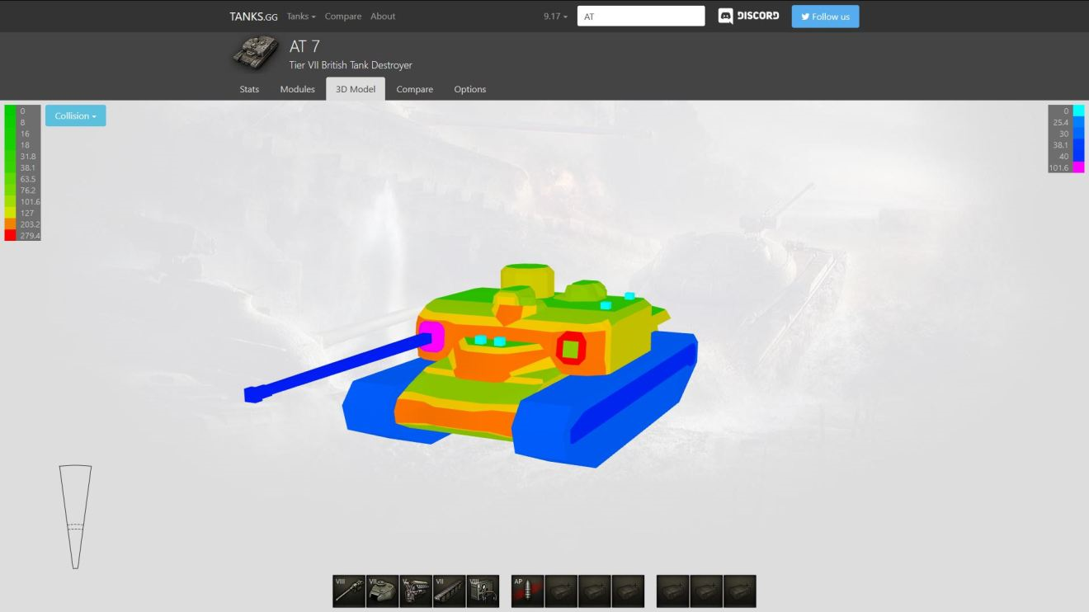
Task: Select the tier VII tracks module icon
Action: [450, 591]
